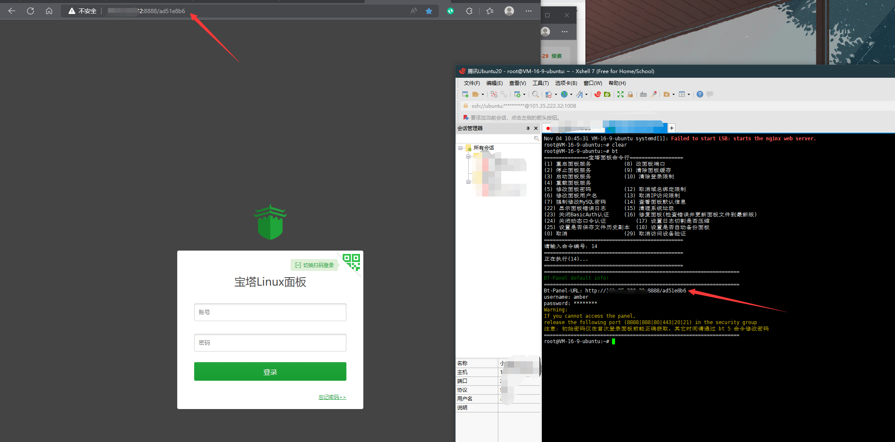Click the layout panes icon in Xshell
Image resolution: width=895 pixels, height=442 pixels.
pos(682,94)
